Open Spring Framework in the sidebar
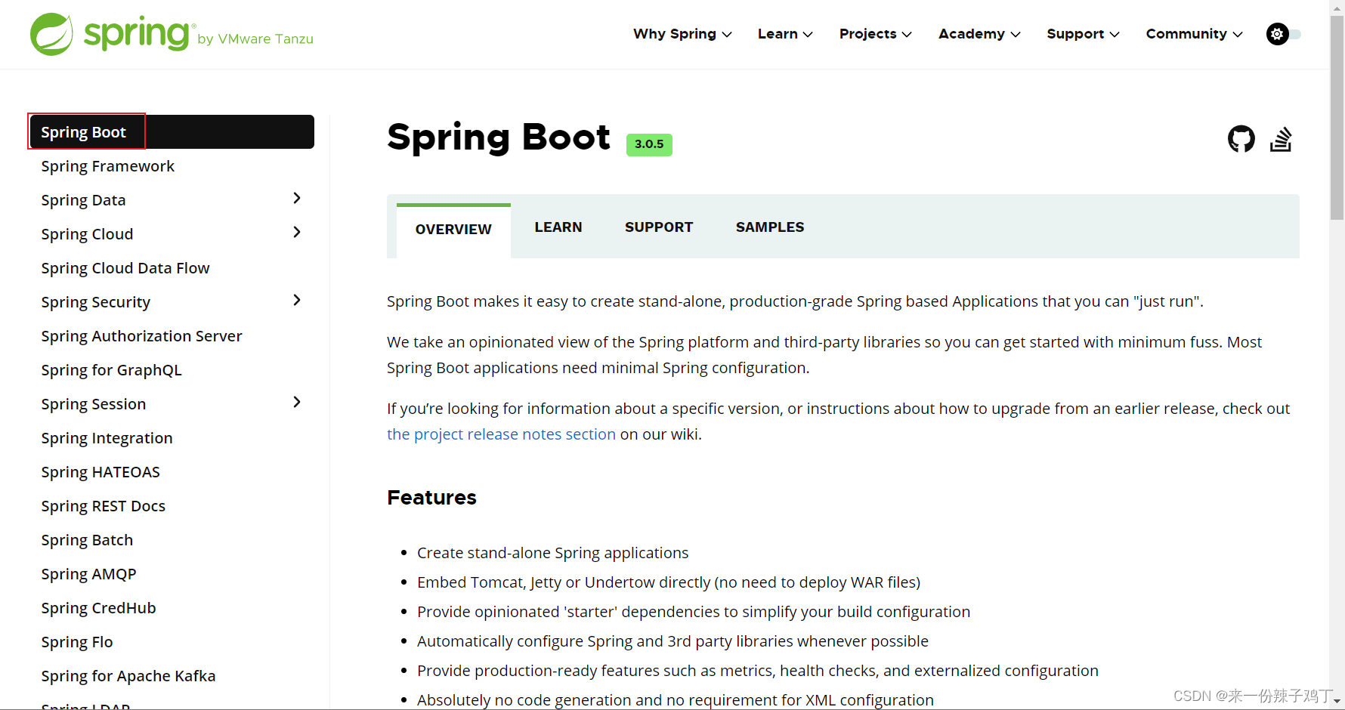This screenshot has height=710, width=1345. pos(108,166)
